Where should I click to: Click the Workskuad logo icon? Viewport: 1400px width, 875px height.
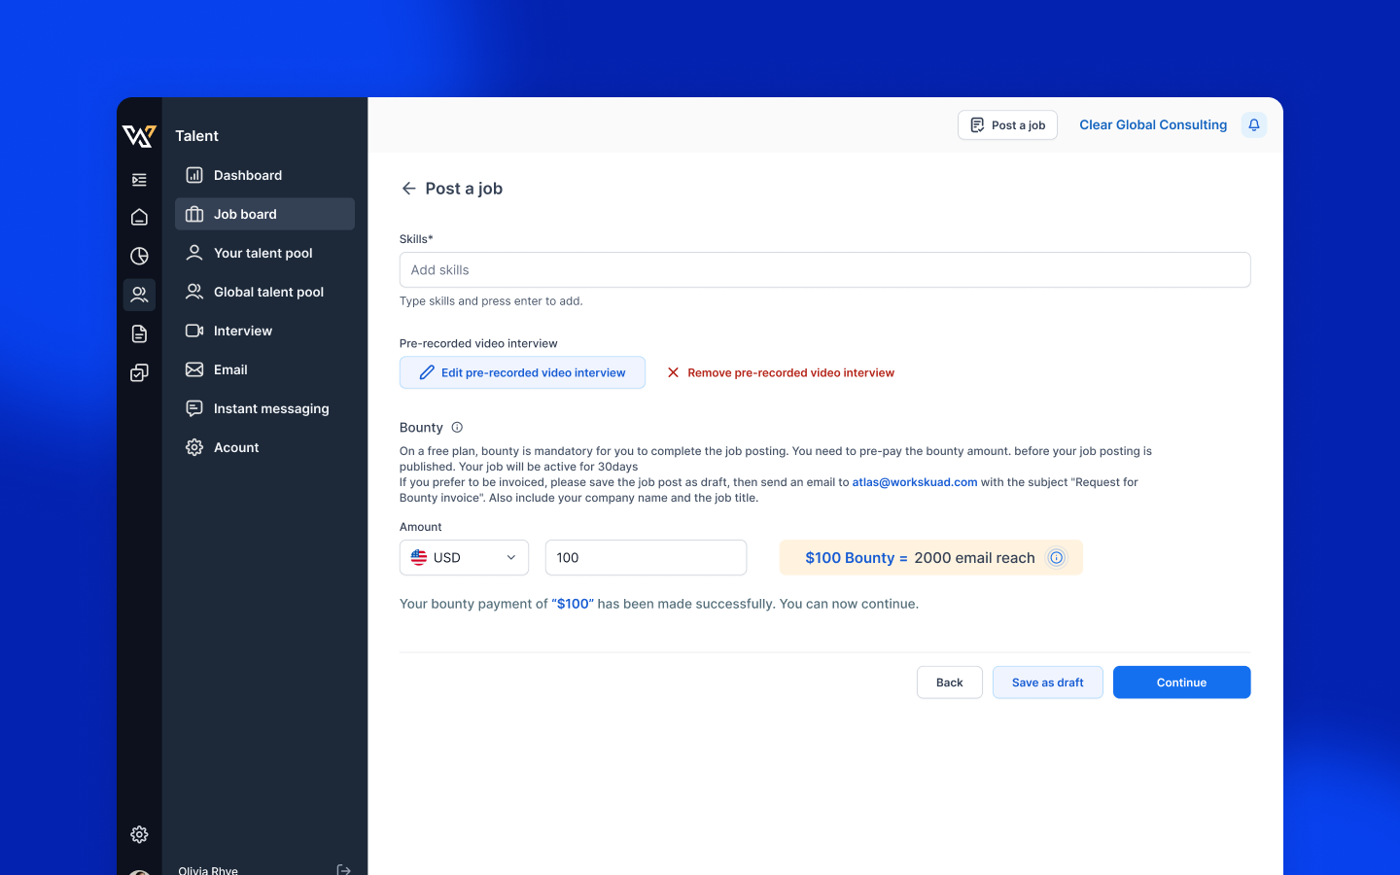click(139, 136)
